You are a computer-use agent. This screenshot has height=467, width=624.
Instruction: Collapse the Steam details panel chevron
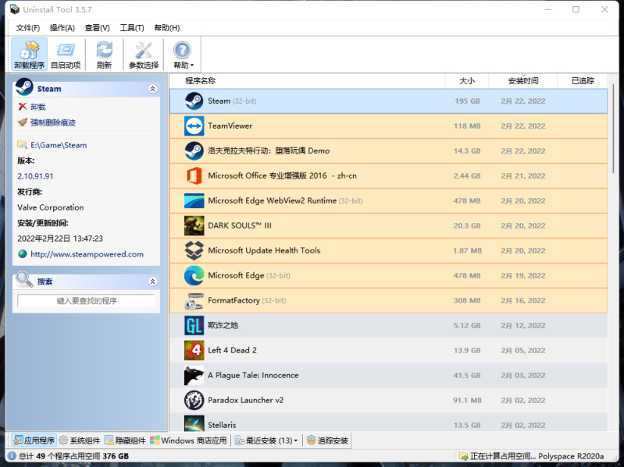pos(152,89)
